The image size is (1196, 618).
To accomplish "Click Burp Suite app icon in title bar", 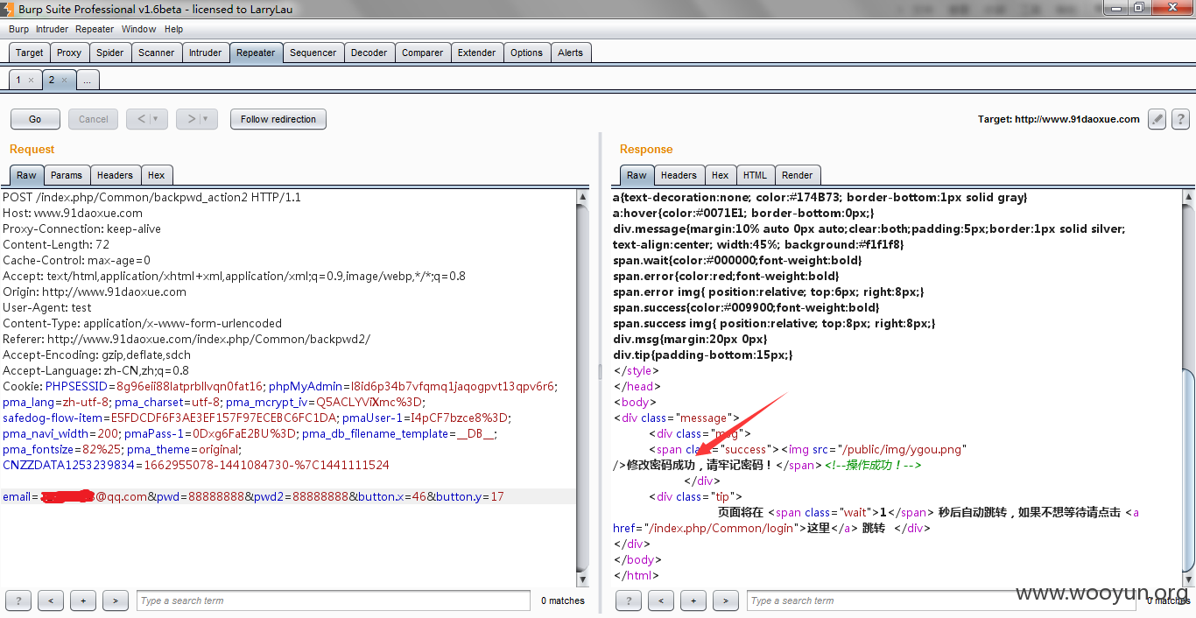I will (8, 8).
